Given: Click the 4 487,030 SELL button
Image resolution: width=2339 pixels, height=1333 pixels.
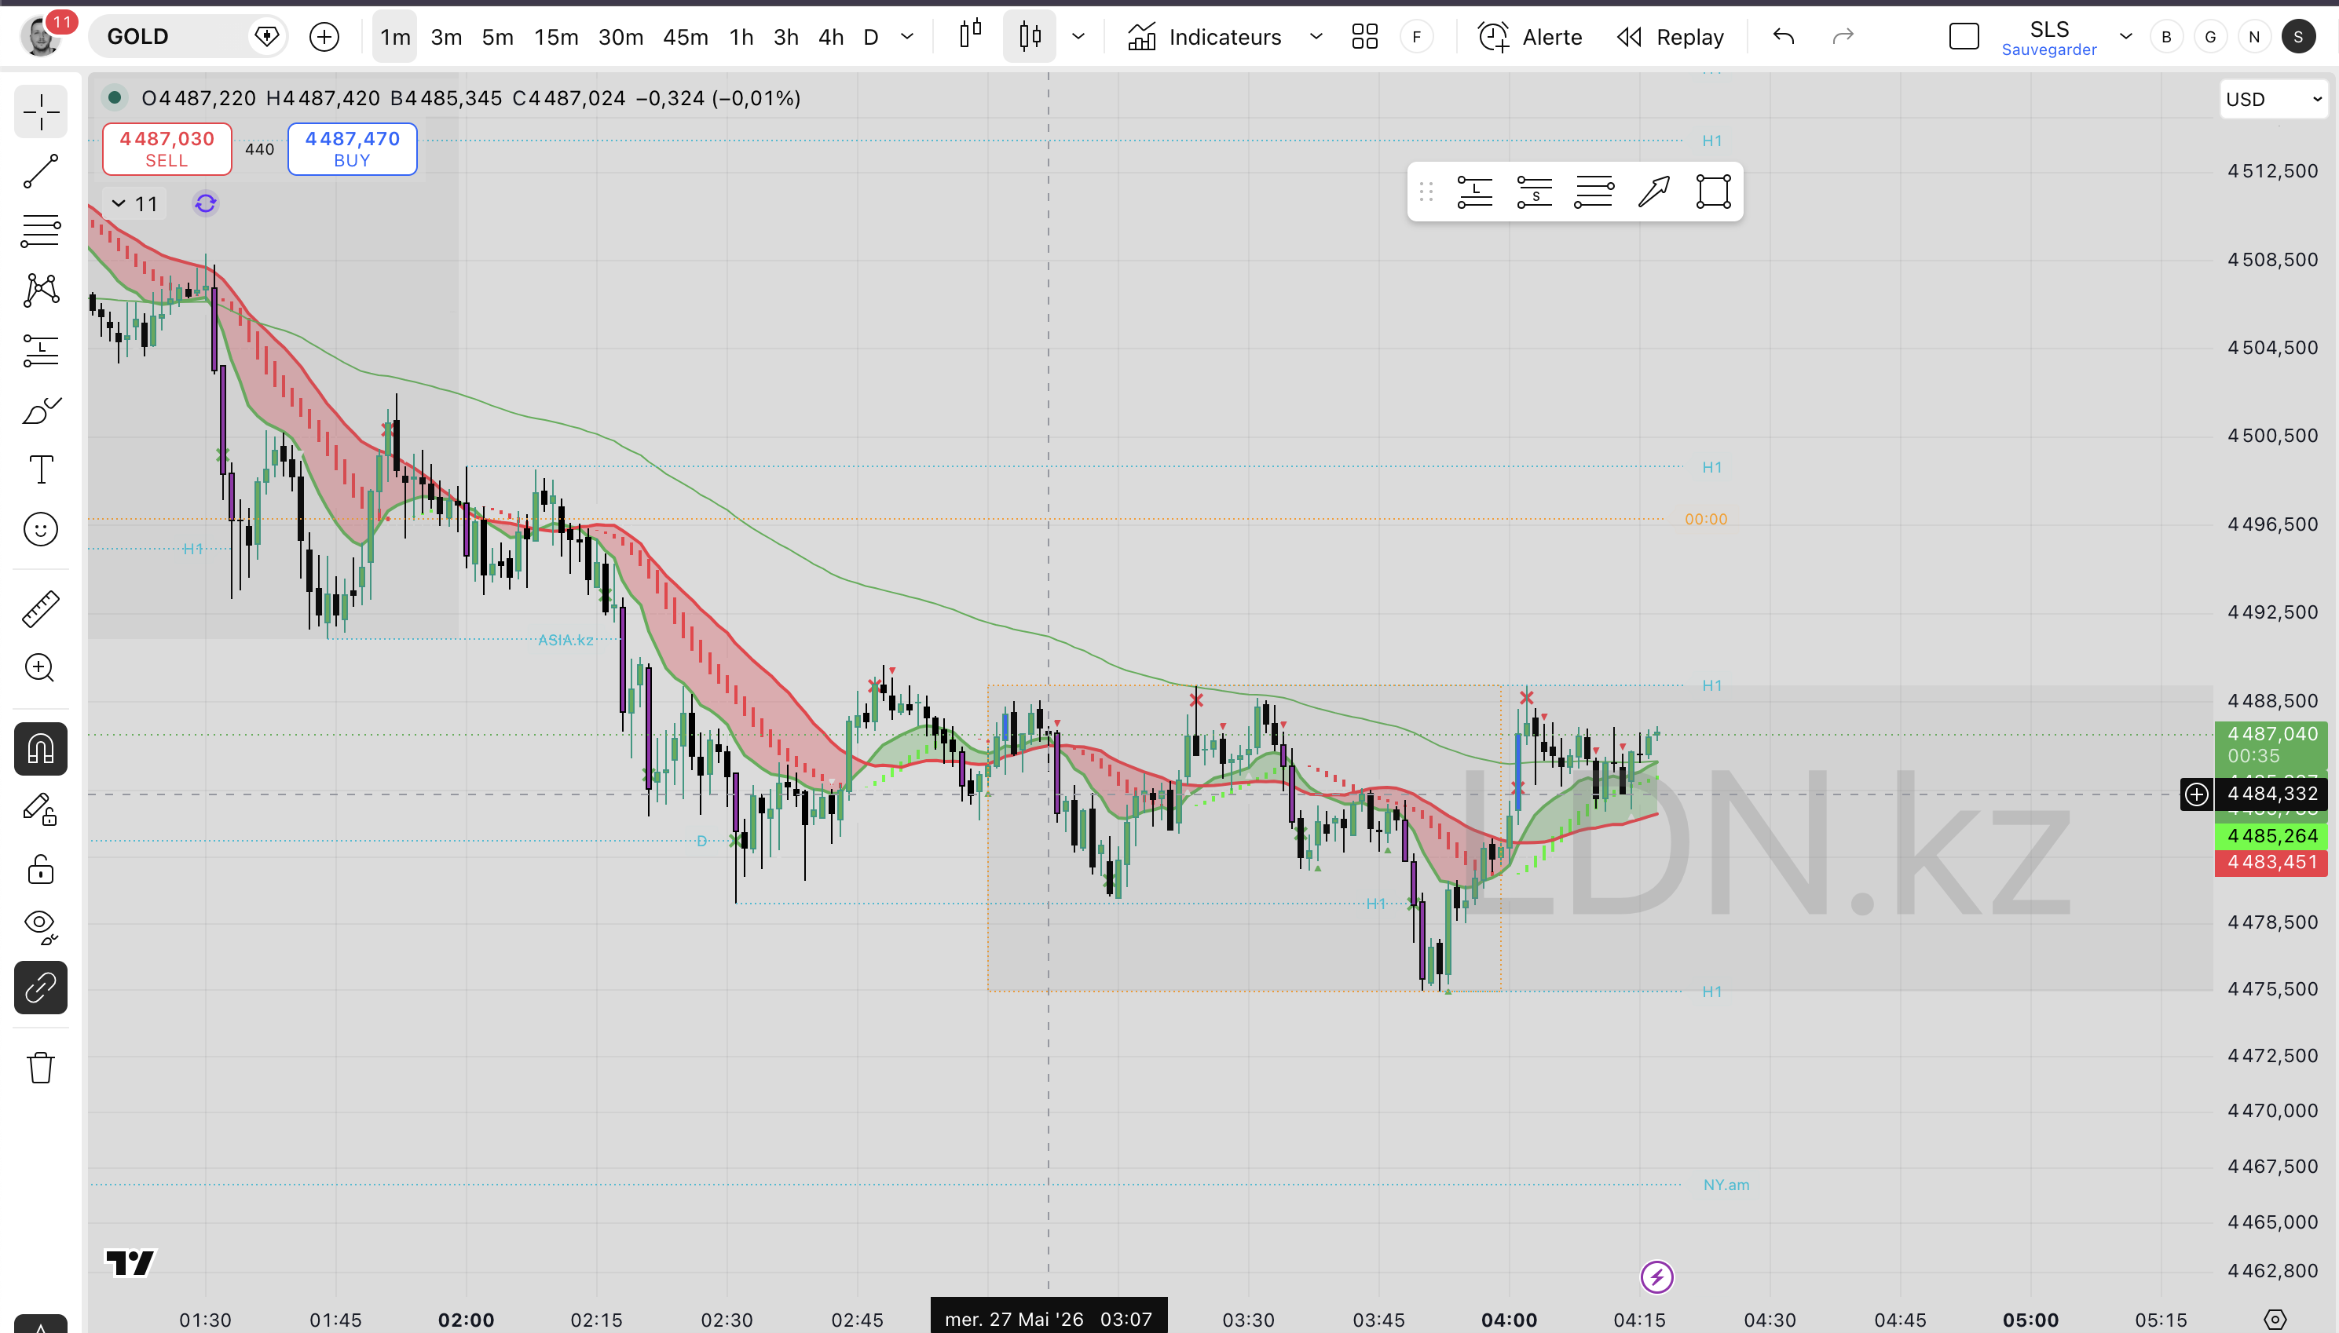Looking at the screenshot, I should click(167, 148).
